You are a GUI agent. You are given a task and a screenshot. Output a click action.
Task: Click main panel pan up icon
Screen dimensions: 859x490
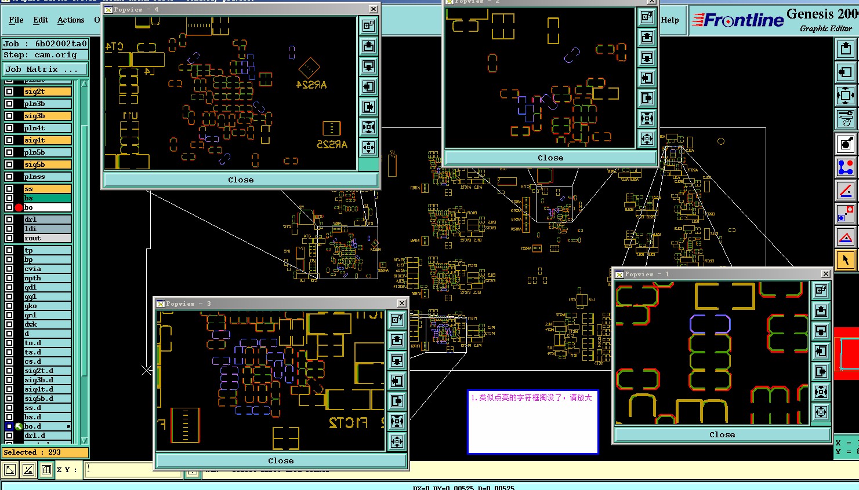coord(846,49)
